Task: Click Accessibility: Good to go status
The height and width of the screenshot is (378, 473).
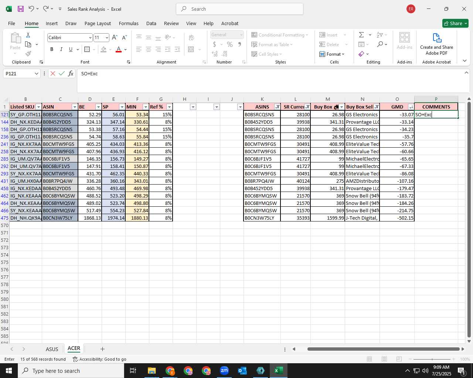Action: coord(99,359)
